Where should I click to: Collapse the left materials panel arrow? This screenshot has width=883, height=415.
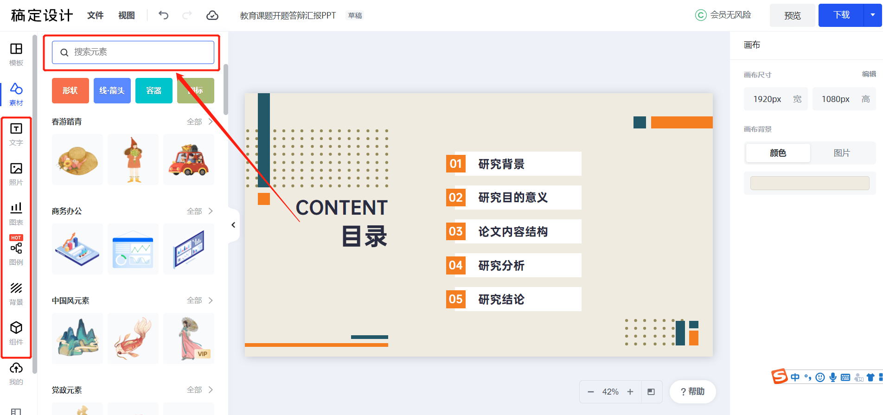point(233,225)
